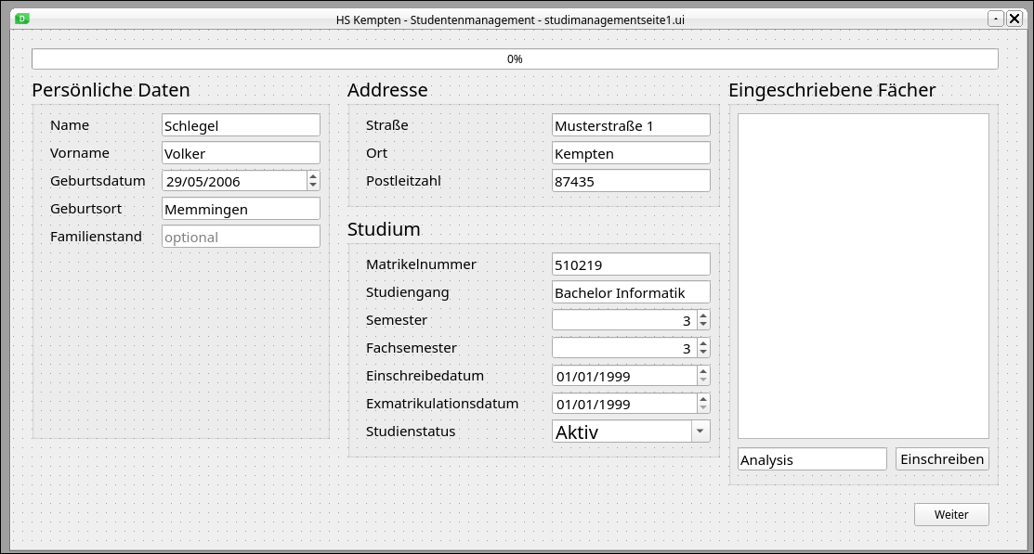
Task: Increase the Fachsemester spinner value
Action: (703, 343)
